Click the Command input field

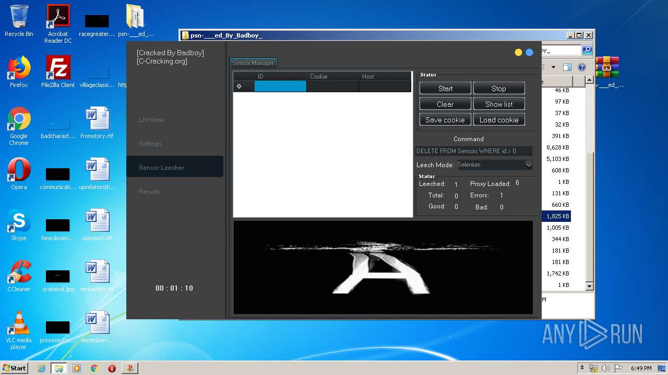474,151
